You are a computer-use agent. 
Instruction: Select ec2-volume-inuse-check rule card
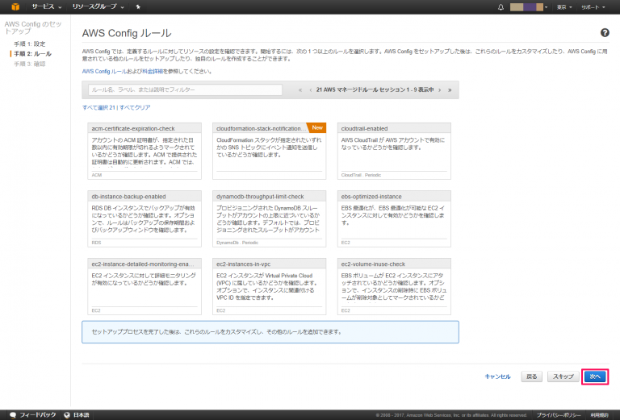click(x=394, y=286)
